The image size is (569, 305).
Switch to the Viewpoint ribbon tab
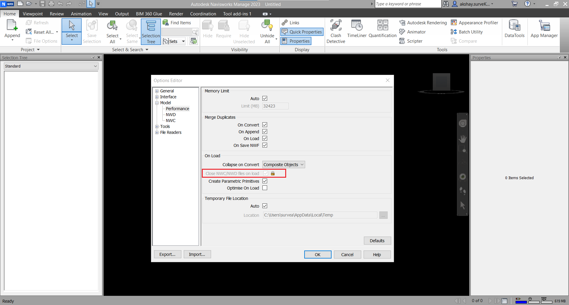tap(33, 14)
